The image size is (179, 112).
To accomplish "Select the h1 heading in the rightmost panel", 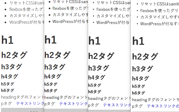I will pyautogui.click(x=138, y=41).
